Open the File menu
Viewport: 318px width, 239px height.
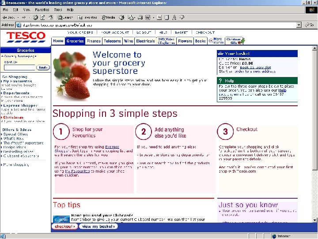point(5,10)
